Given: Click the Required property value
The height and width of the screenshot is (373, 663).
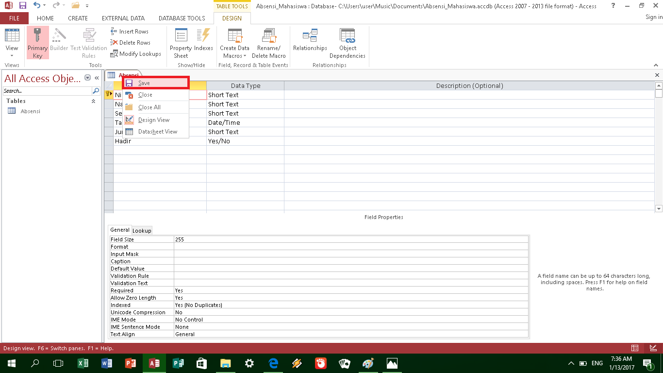Looking at the screenshot, I should pos(351,290).
